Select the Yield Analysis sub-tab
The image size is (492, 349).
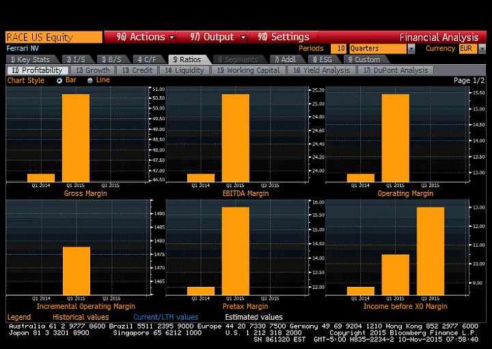pyautogui.click(x=322, y=70)
